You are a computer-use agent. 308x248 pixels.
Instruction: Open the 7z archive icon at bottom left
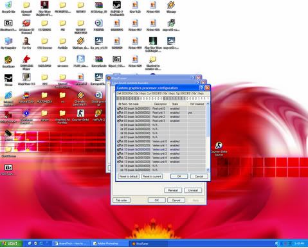point(8,170)
